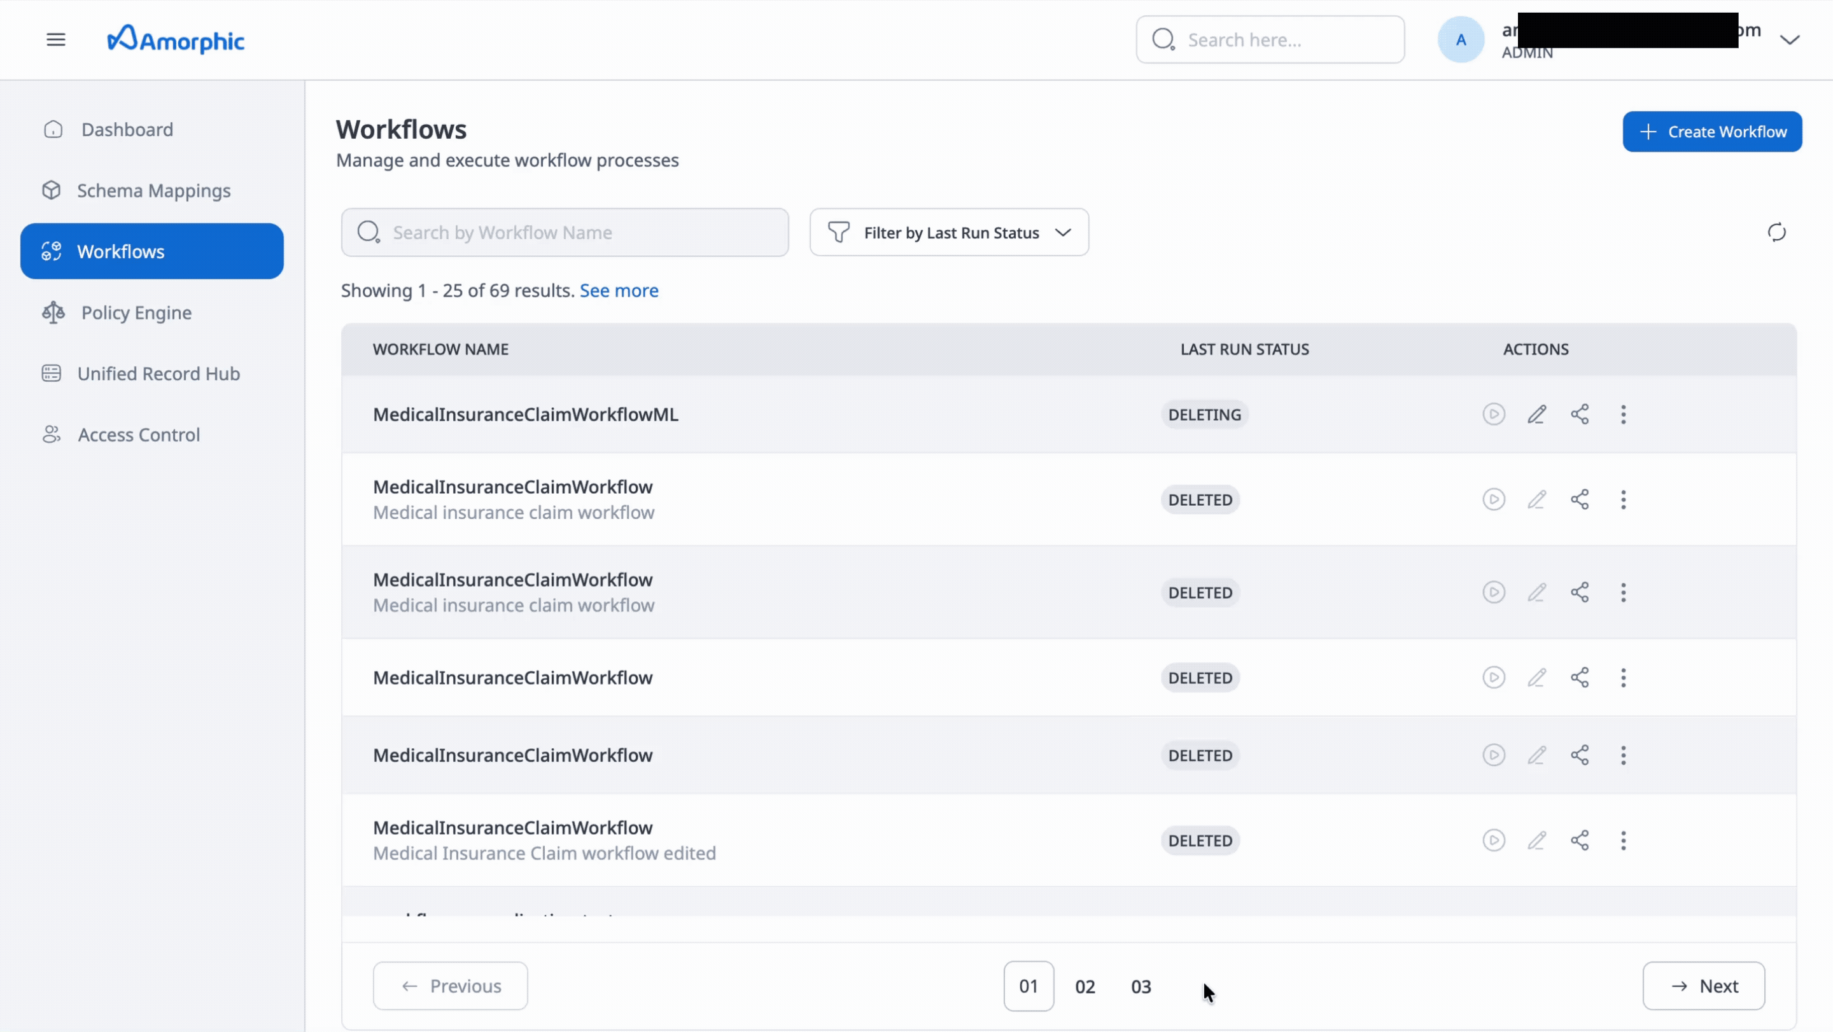The height and width of the screenshot is (1032, 1833).
Task: Open the hamburger navigation menu
Action: [x=55, y=39]
